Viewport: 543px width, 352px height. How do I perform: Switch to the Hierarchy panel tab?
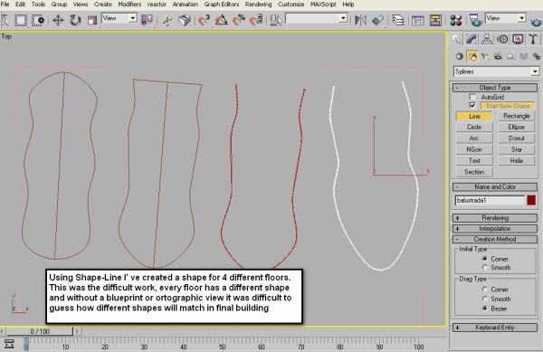487,40
